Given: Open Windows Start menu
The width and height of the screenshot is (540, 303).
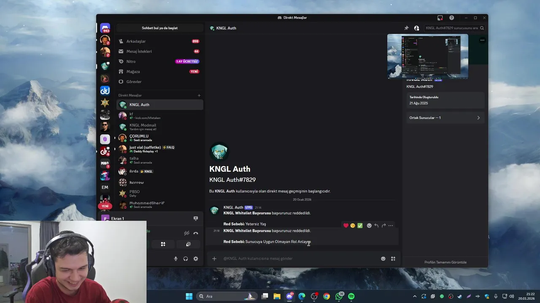Looking at the screenshot, I should click(189, 296).
